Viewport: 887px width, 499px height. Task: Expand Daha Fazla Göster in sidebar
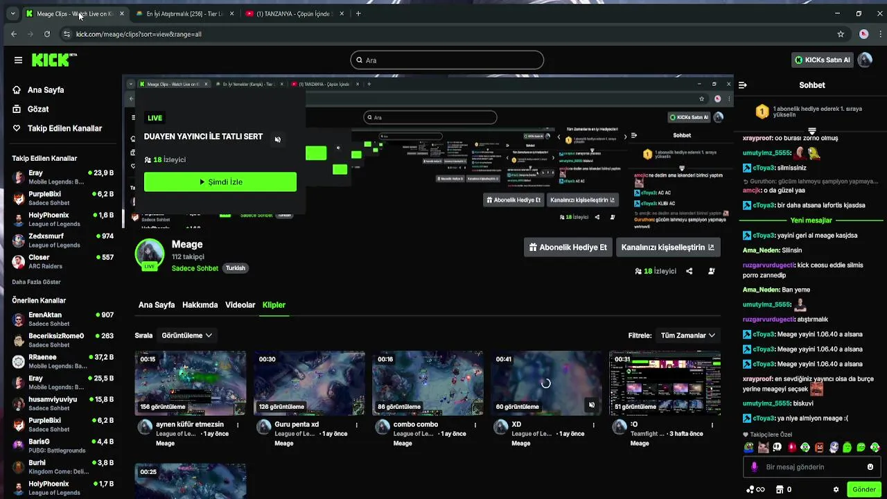click(36, 282)
